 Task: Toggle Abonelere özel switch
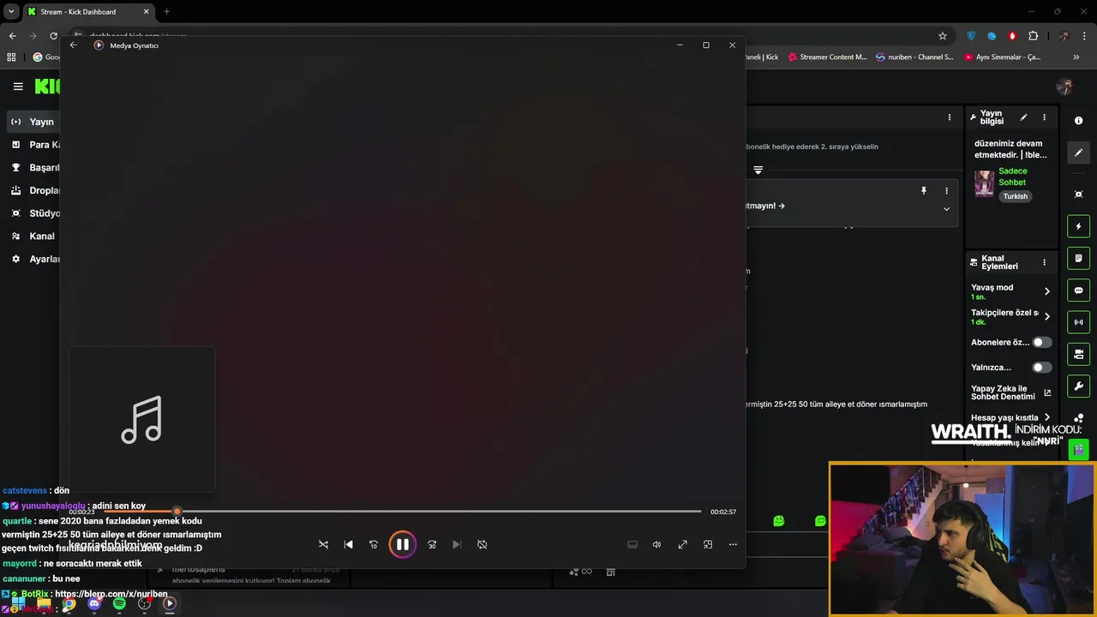(x=1041, y=342)
